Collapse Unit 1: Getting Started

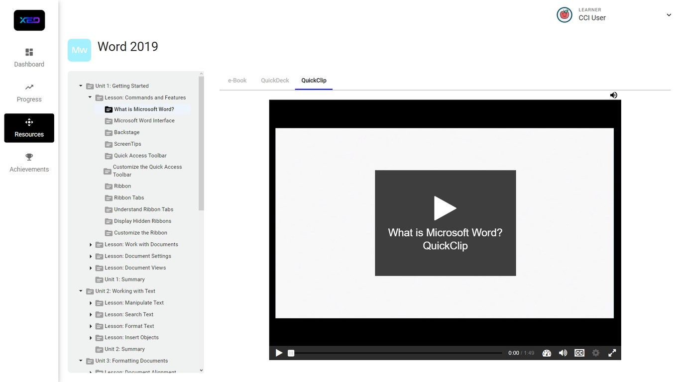point(81,86)
